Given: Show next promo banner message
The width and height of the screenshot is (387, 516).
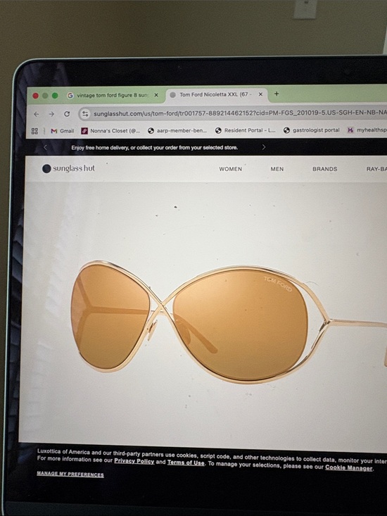Looking at the screenshot, I should point(263,147).
